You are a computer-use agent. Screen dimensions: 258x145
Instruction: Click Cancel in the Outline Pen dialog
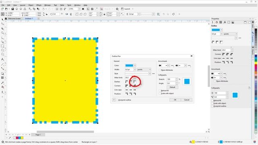pos(187,100)
